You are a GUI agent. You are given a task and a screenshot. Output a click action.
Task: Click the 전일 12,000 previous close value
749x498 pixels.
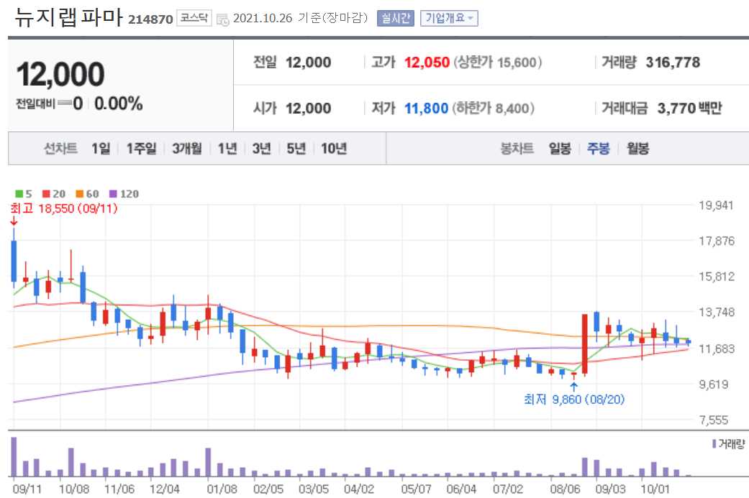[x=308, y=62]
